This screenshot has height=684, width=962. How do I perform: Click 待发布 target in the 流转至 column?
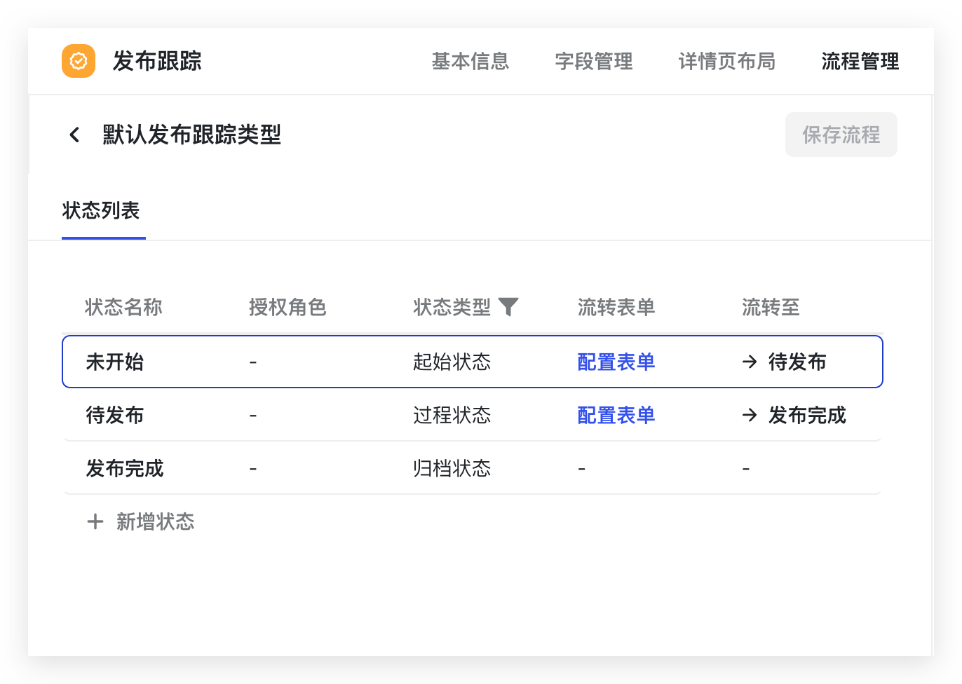(797, 362)
